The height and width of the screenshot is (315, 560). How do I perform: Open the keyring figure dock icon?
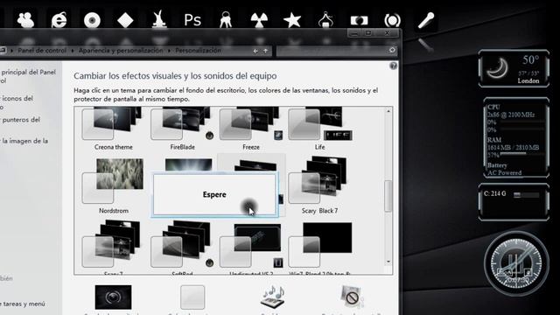tap(226, 19)
